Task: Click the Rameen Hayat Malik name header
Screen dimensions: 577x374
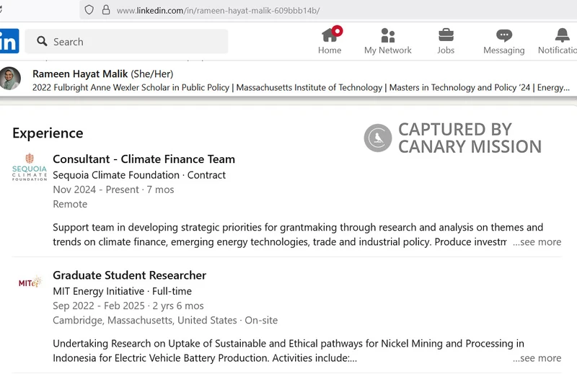Action: [x=102, y=74]
